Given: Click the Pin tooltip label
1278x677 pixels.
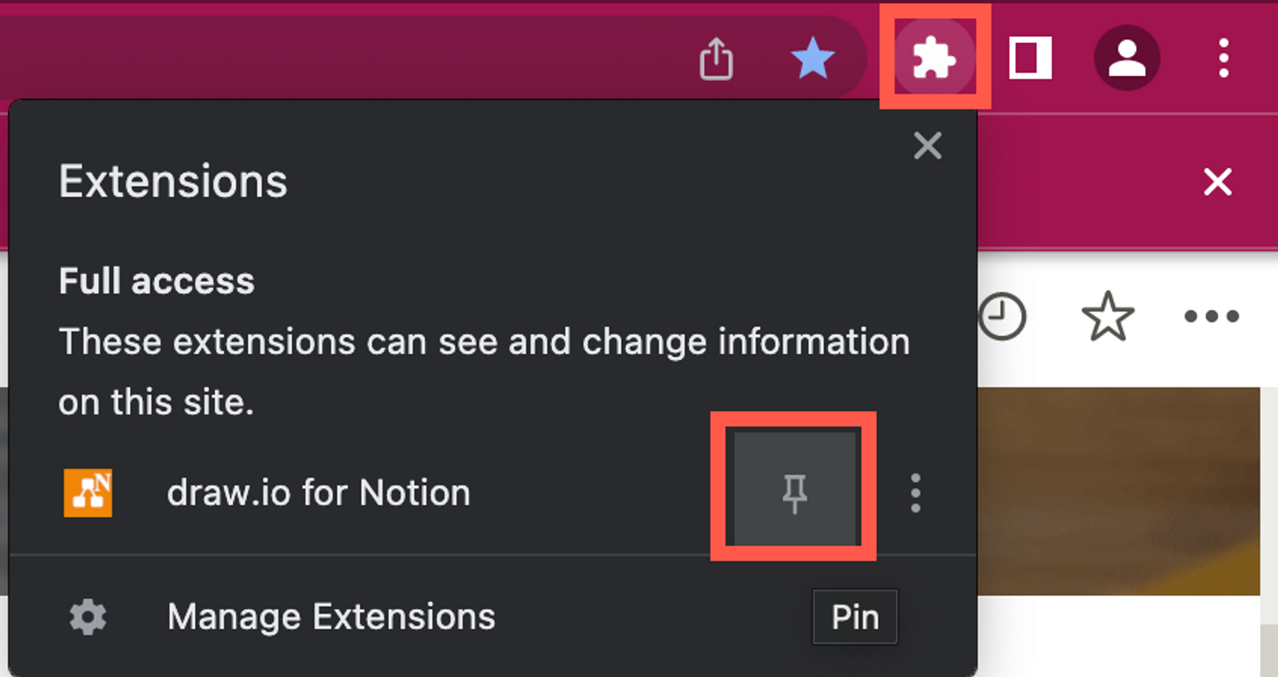Looking at the screenshot, I should pos(855,616).
